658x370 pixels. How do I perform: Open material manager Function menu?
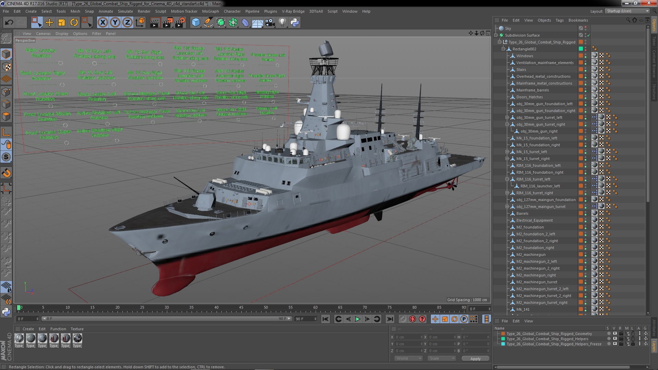58,329
